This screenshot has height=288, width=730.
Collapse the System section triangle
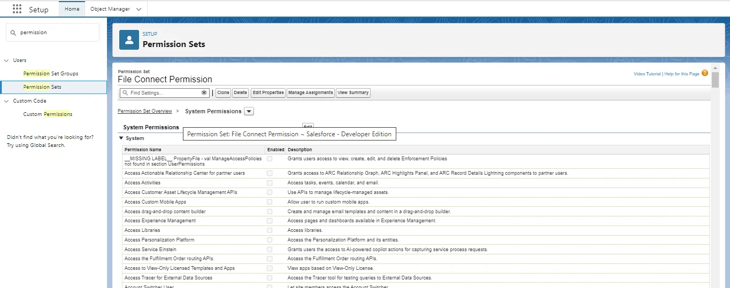click(x=121, y=138)
